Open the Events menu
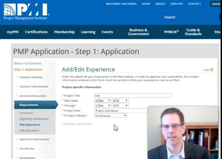 tap(107, 32)
